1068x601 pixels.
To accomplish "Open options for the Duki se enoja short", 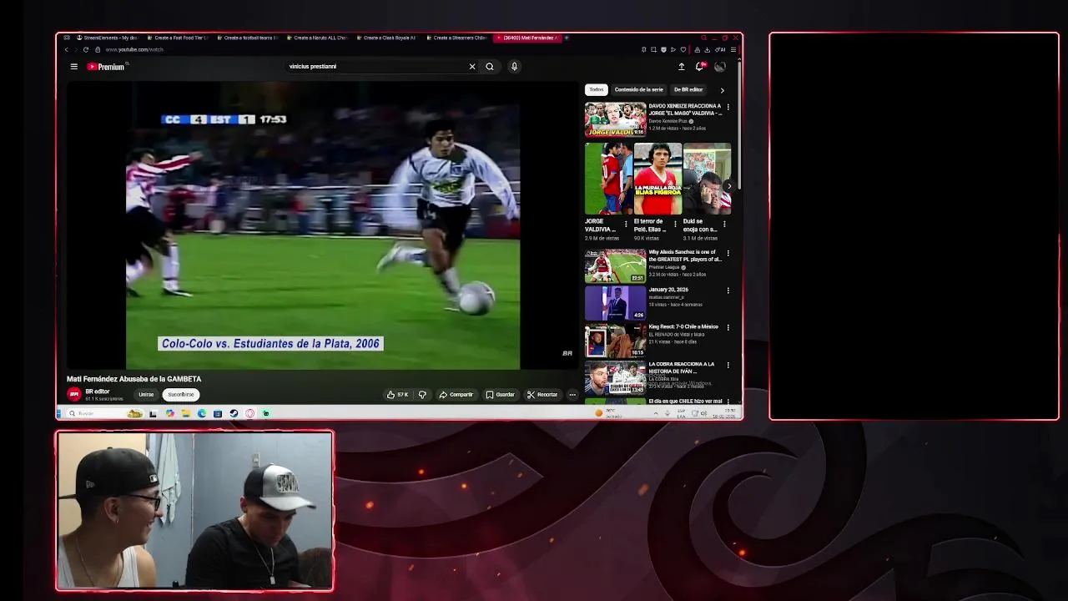I will click(x=725, y=224).
